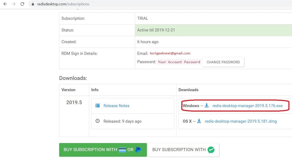Image resolution: width=292 pixels, height=166 pixels.
Task: Reload the page with the refresh icon
Action: (22, 4)
